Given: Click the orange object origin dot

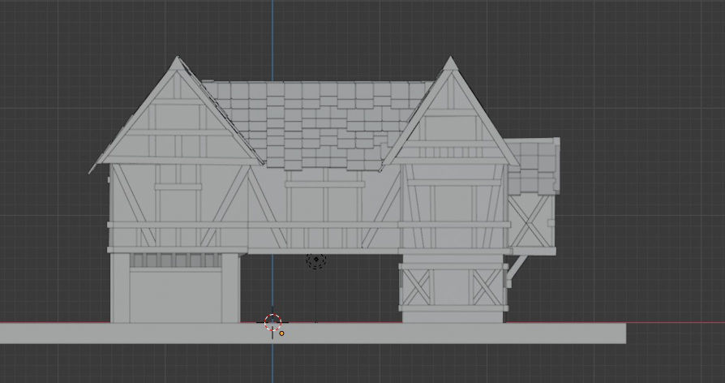Looking at the screenshot, I should 282,333.
